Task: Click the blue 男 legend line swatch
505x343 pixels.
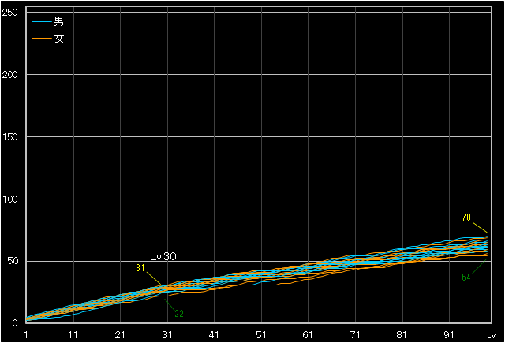Action: pyautogui.click(x=42, y=22)
